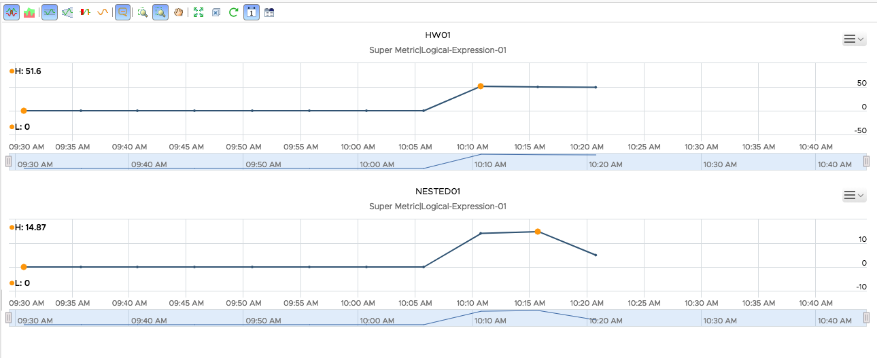Toggle the date controls calendar icon
This screenshot has height=358, width=877.
point(251,12)
